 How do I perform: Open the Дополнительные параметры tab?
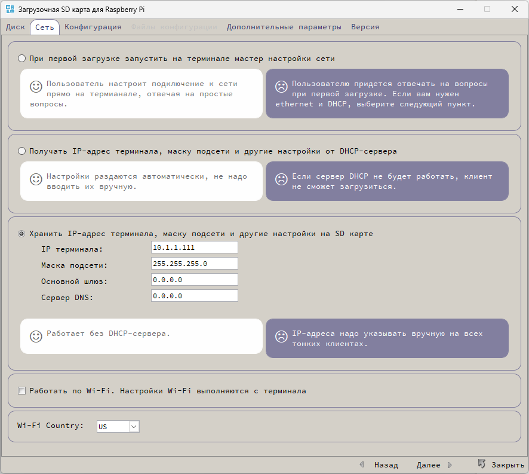pos(284,27)
